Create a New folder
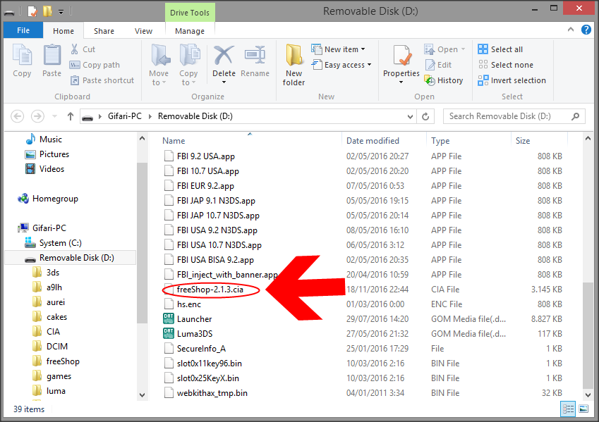The height and width of the screenshot is (422, 599). [294, 65]
